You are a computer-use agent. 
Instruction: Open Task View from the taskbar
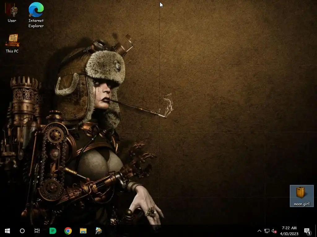tap(37, 231)
